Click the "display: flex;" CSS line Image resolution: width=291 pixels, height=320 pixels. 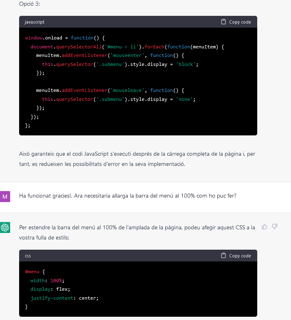click(x=50, y=289)
